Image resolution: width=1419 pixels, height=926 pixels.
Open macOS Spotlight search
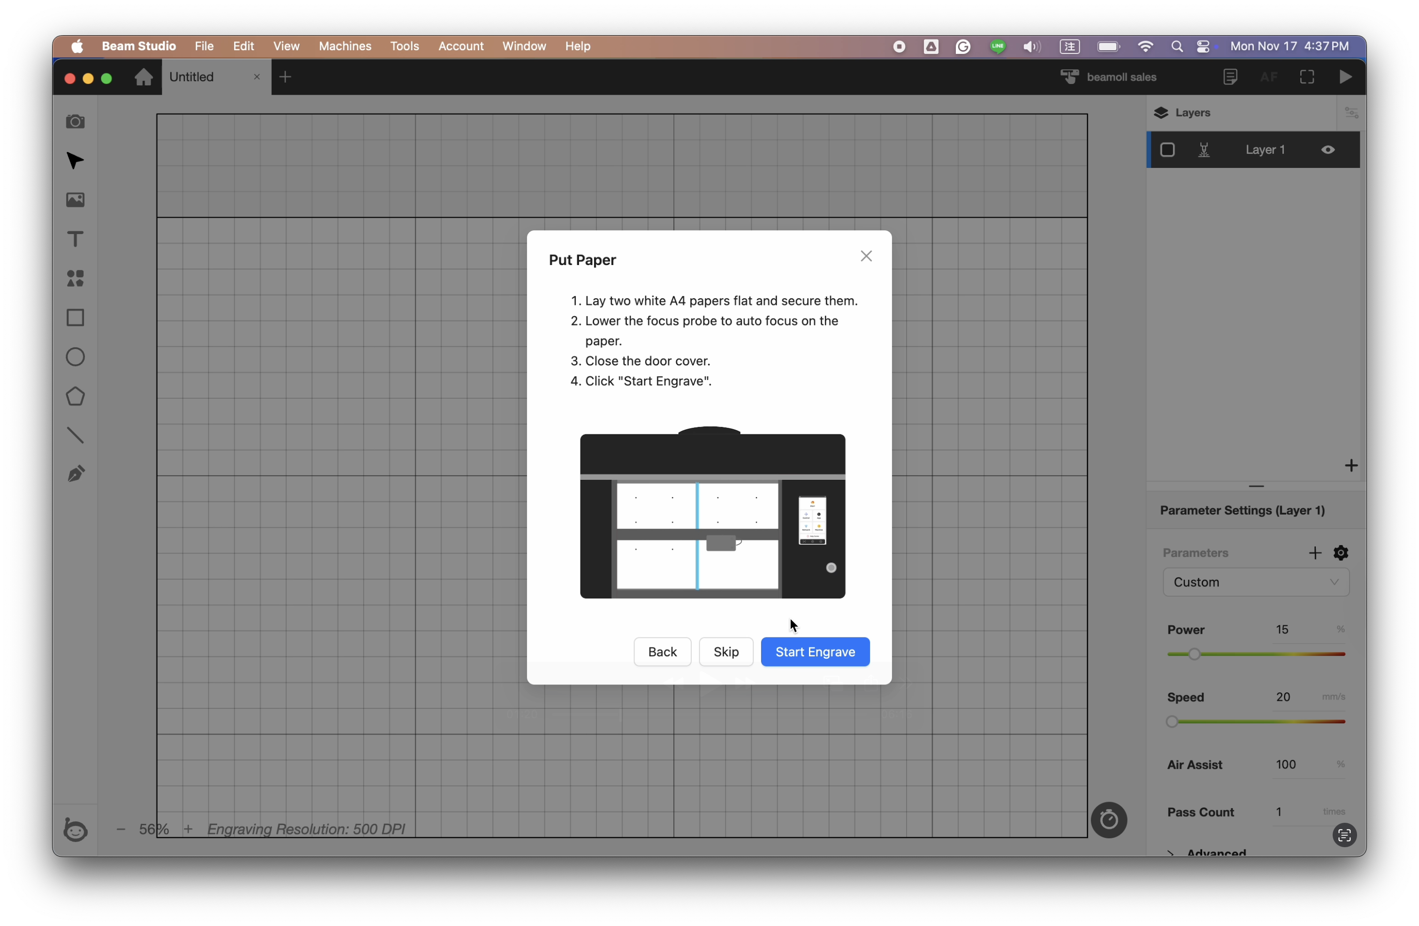point(1176,46)
